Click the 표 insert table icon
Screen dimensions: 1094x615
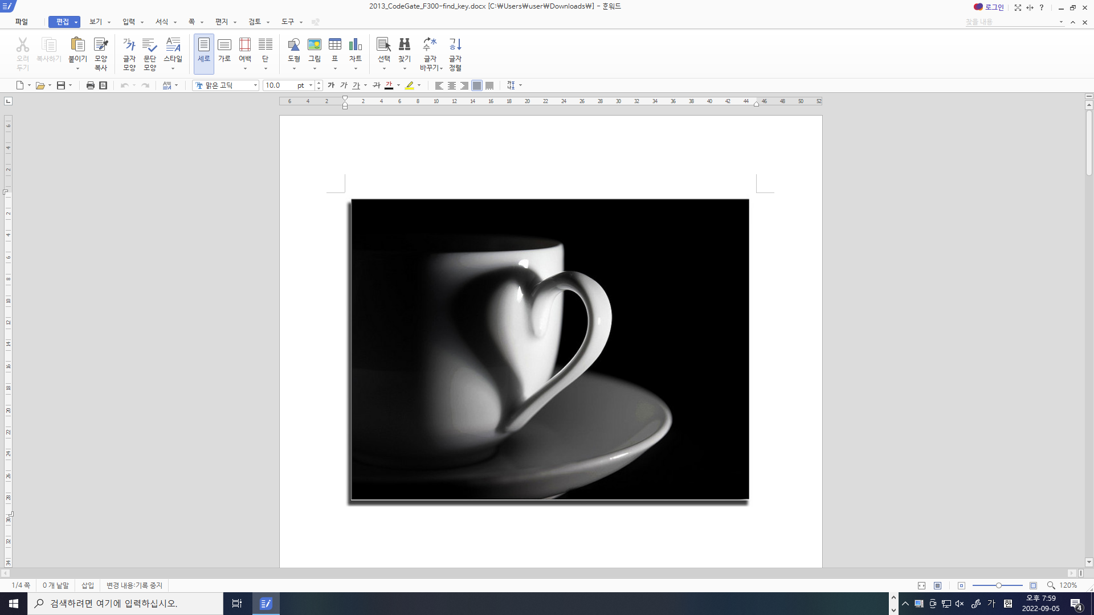pos(335,46)
